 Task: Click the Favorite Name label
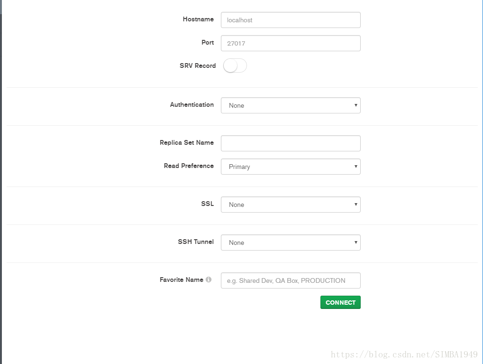(x=182, y=280)
